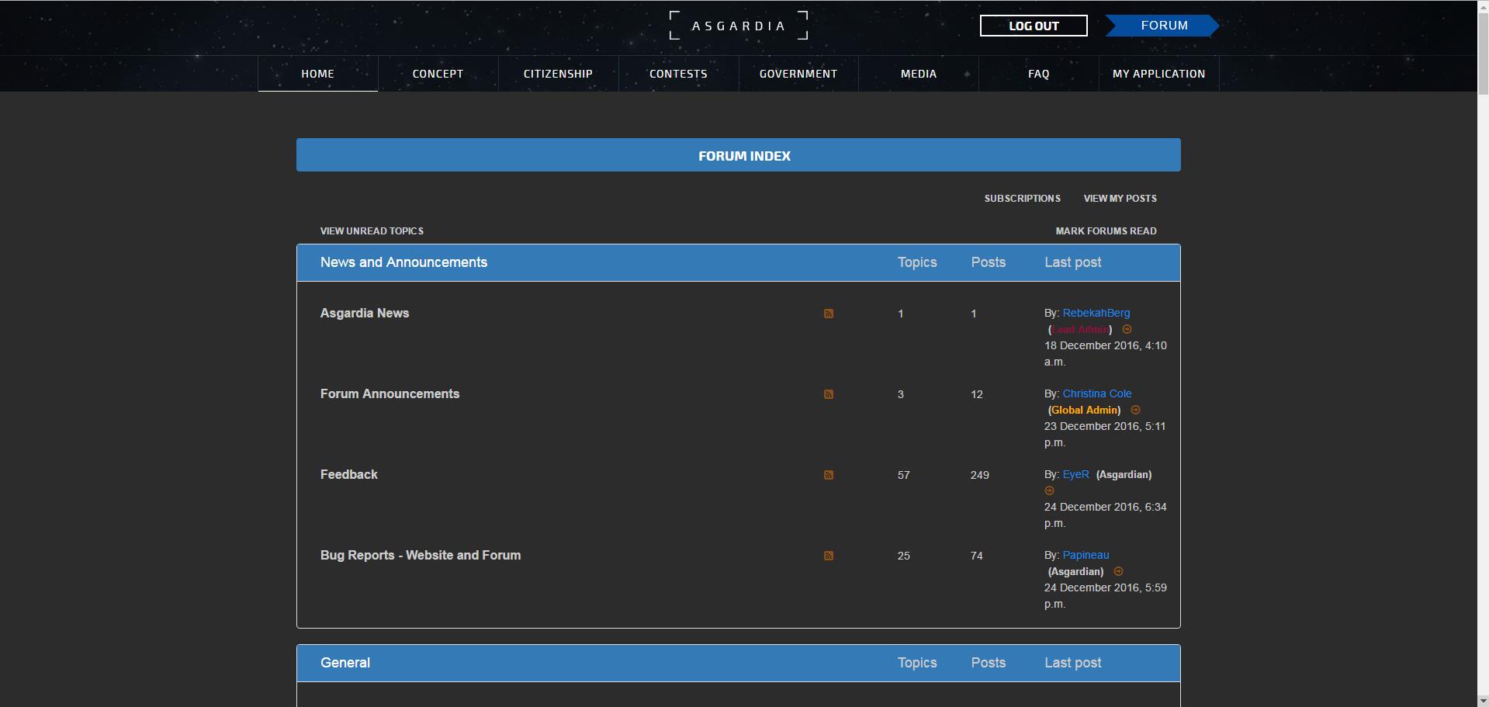Open the Citizenship menu item
1489x707 pixels.
(558, 74)
